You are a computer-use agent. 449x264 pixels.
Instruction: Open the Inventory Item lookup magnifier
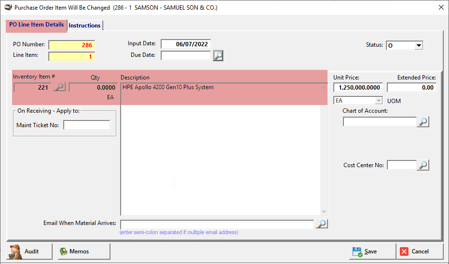tap(60, 87)
